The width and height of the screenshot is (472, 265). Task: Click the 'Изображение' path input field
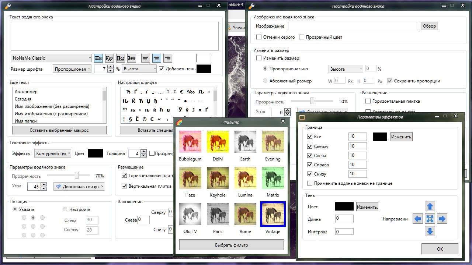tap(353, 26)
